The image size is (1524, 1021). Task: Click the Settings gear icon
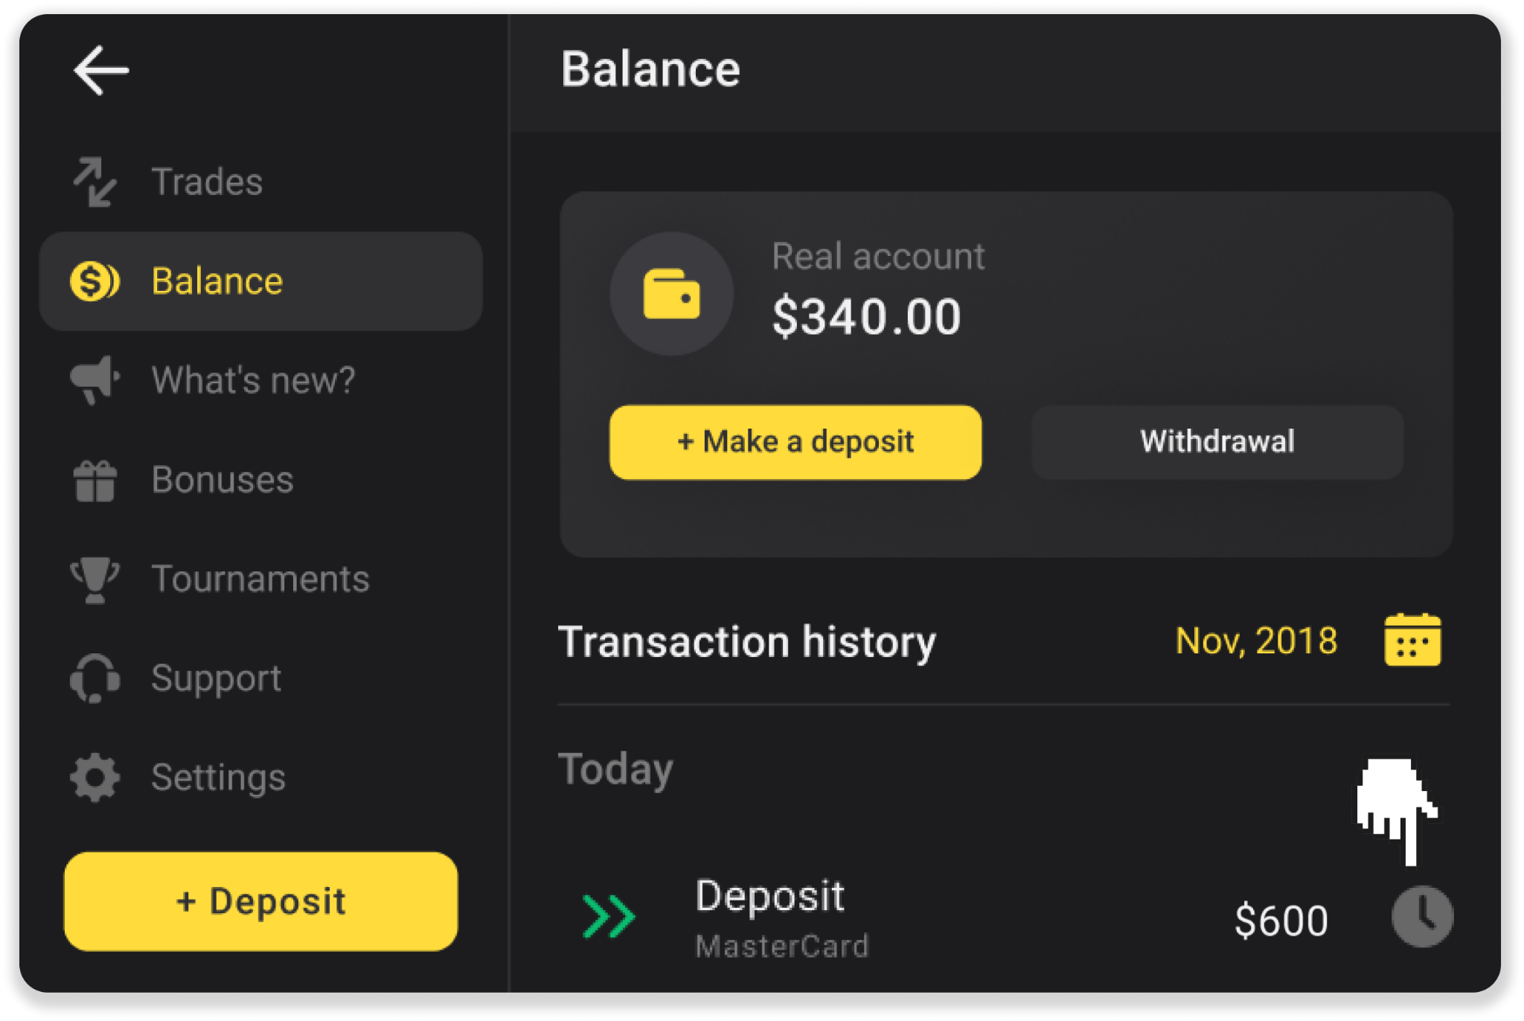[95, 778]
